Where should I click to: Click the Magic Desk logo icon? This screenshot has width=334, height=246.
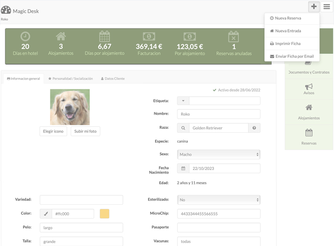coord(6,10)
